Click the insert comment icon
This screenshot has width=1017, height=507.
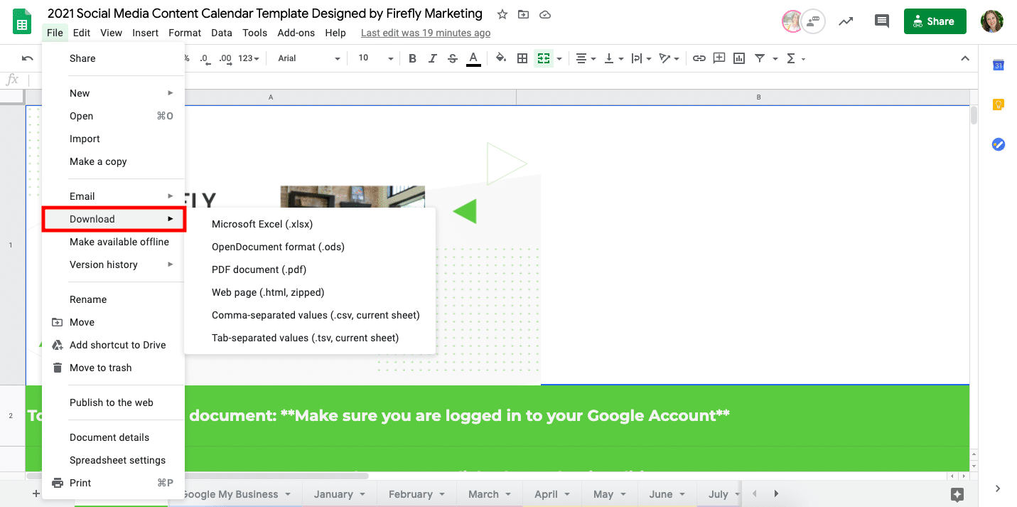pos(719,58)
